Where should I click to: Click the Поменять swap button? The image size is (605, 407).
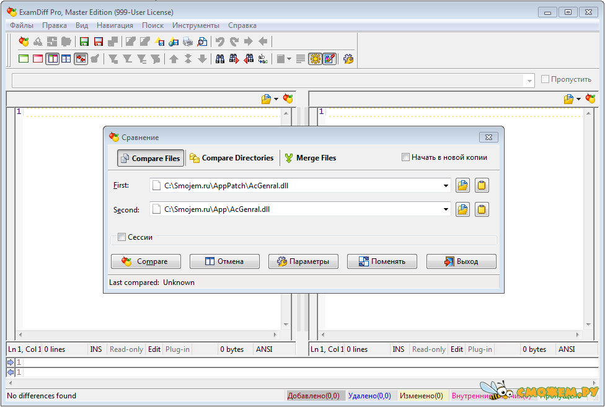[382, 261]
